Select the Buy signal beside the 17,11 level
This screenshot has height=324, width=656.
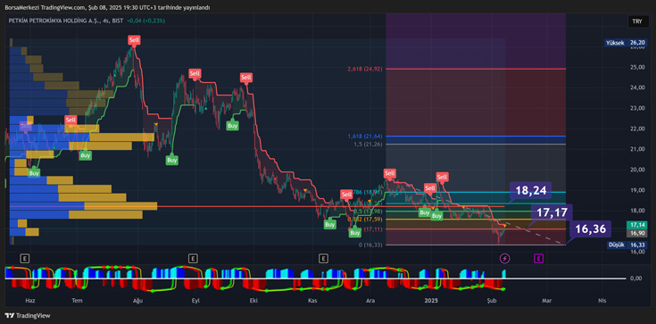click(x=355, y=233)
